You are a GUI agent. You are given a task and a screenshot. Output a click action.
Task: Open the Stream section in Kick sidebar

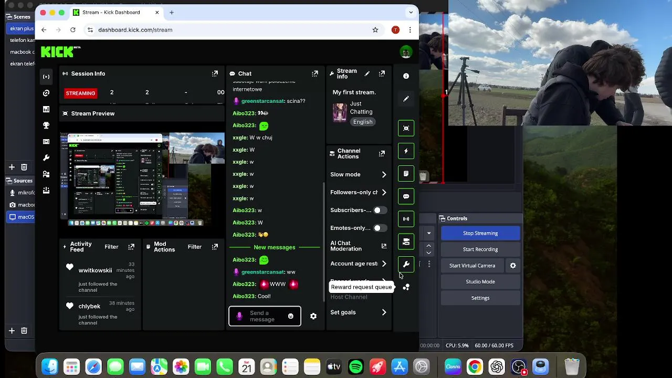point(46,77)
